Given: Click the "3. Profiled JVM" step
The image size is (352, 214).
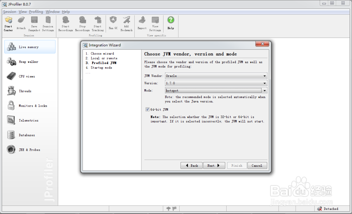Looking at the screenshot, I should [101, 63].
